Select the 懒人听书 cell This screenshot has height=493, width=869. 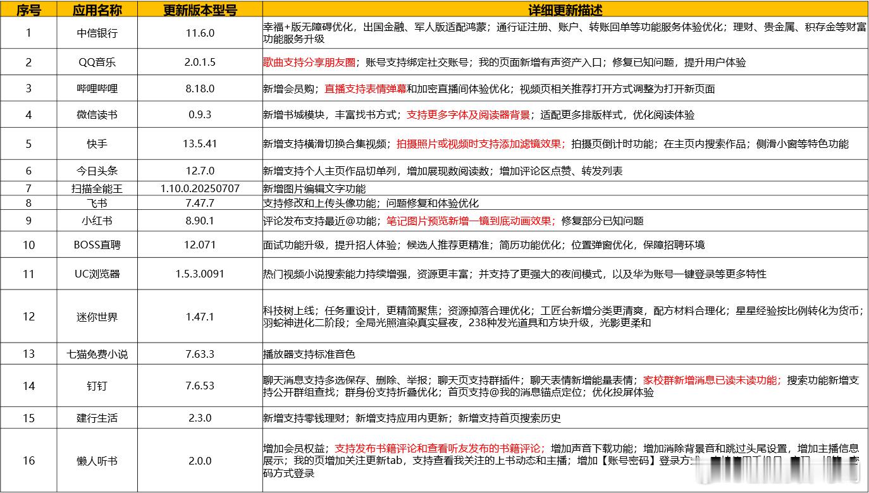pos(97,461)
